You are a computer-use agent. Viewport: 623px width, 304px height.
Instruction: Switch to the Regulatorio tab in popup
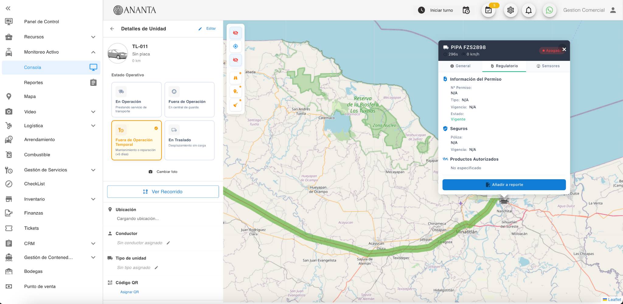pyautogui.click(x=504, y=66)
